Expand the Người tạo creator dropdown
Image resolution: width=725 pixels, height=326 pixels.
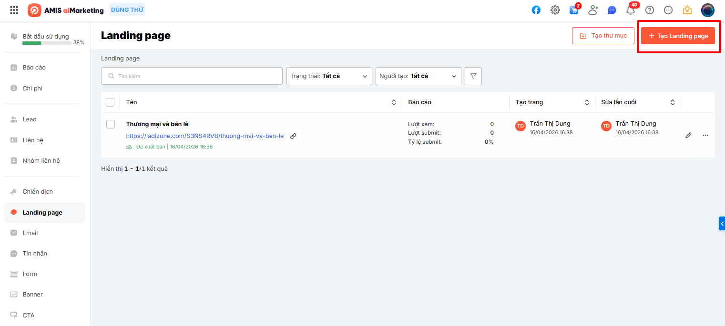tap(418, 76)
